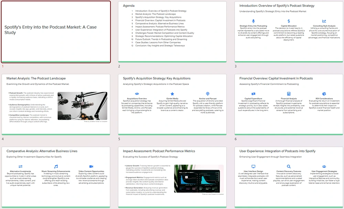Select the music note Music Streaming Enhancements icon
Viewport: 344px width, 209px height.
coord(56,166)
